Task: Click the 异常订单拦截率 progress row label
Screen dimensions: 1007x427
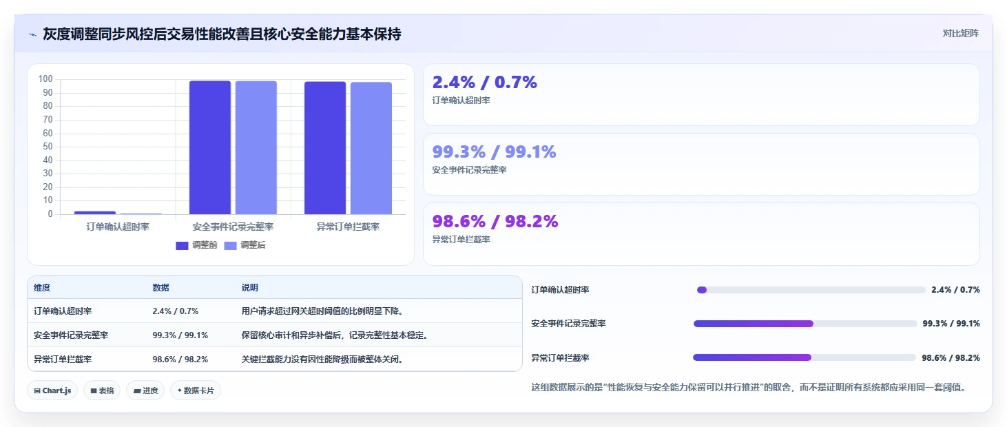Action: [x=560, y=358]
